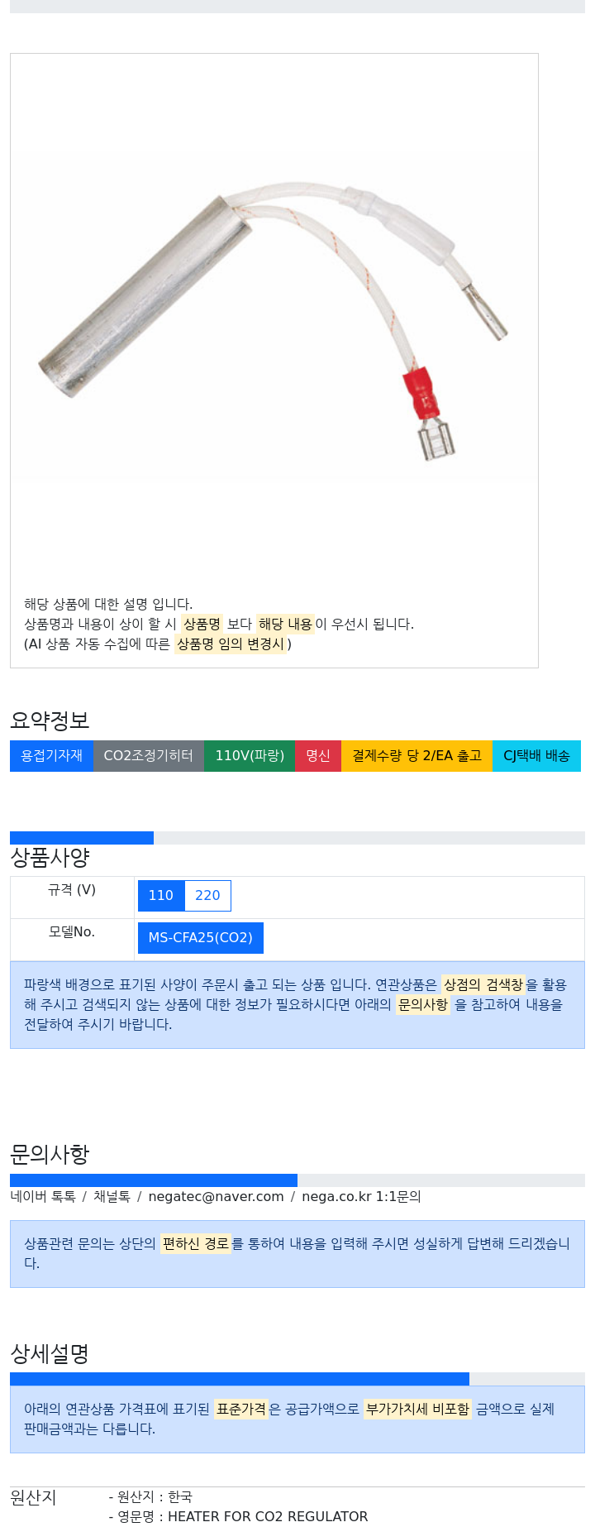
Task: Choose model MS-CFA25(CO2)
Action: coord(201,938)
